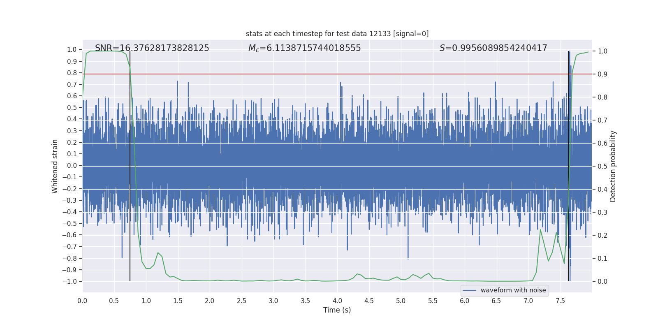Click the 'Detection probability' right axis label
Viewport: 658px width, 329px height.
[613, 166]
